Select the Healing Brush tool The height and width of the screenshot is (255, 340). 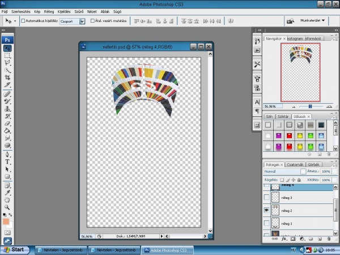click(x=7, y=94)
